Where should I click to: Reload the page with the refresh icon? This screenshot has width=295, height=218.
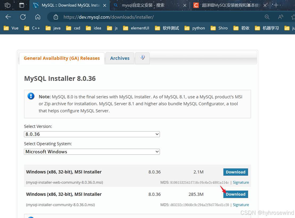click(23, 17)
